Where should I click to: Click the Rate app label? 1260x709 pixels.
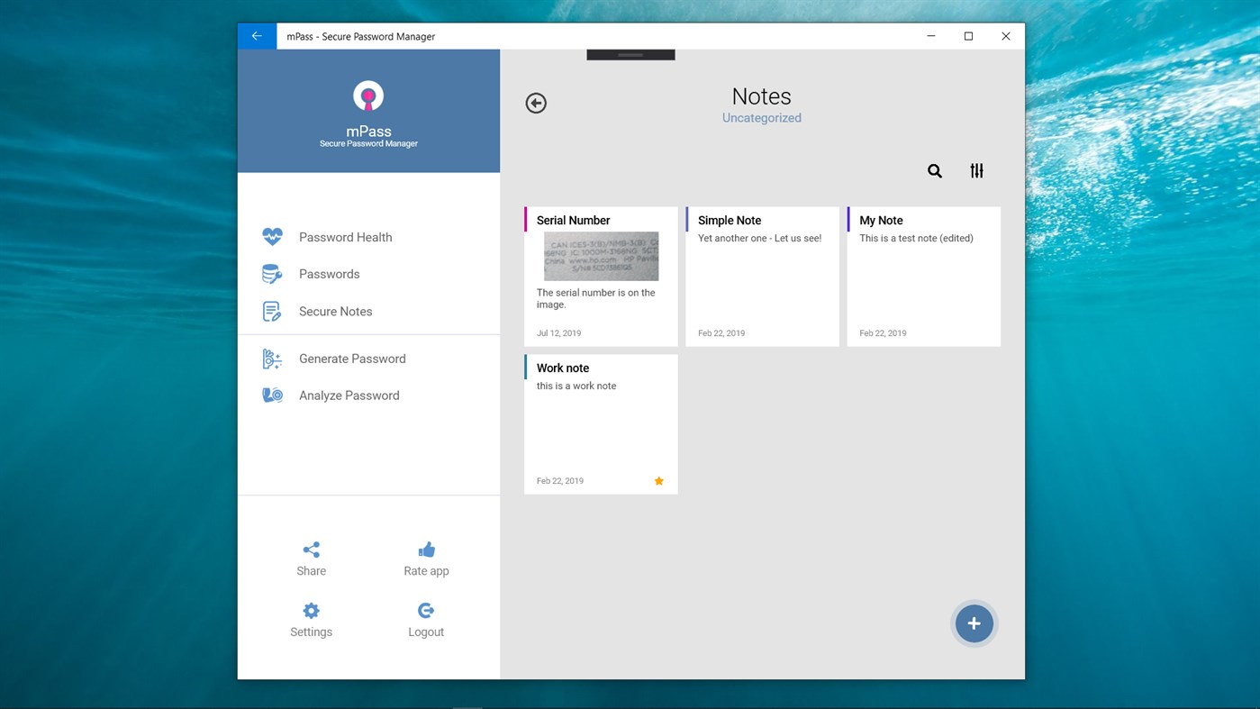426,571
